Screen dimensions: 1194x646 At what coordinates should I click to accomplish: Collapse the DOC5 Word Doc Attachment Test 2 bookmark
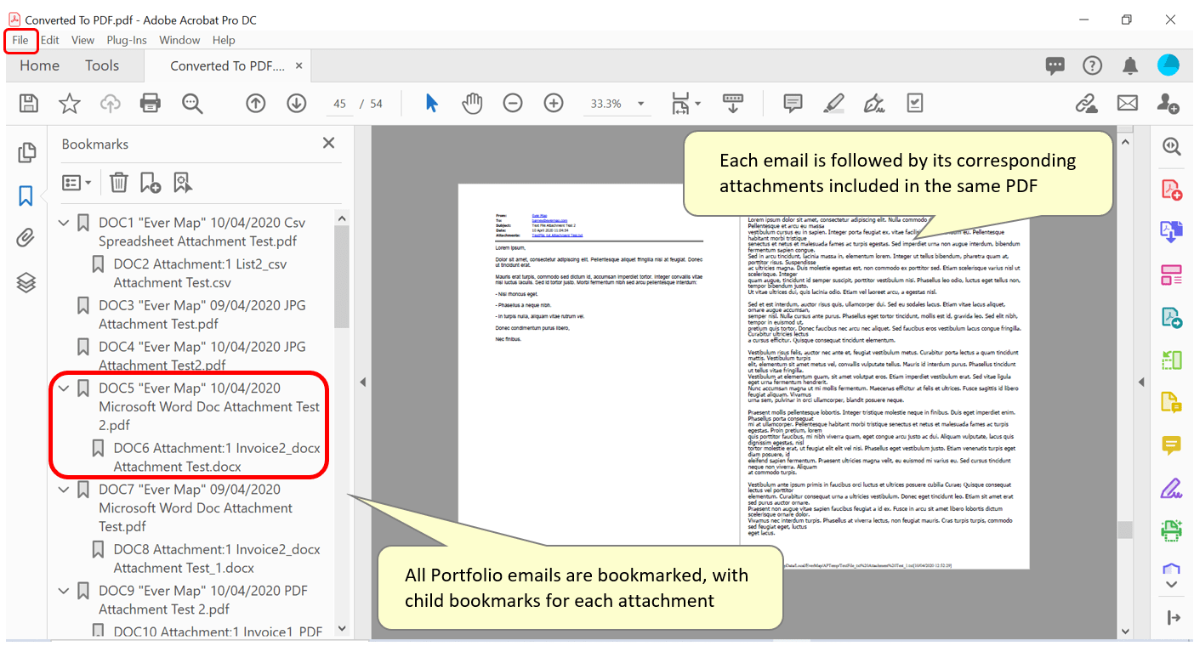point(64,388)
